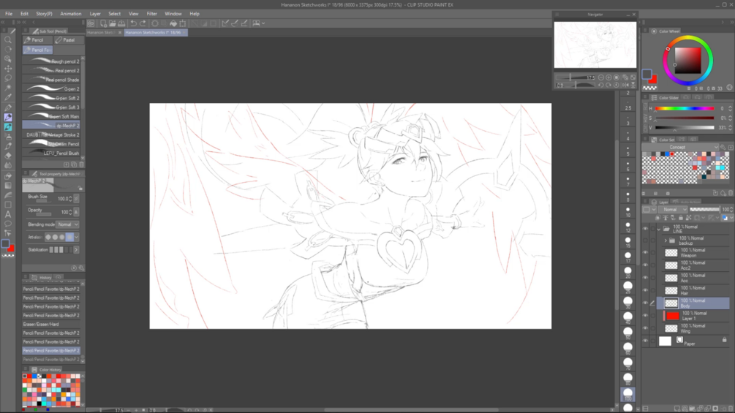
Task: Hide the LINE folder
Action: tap(646, 229)
